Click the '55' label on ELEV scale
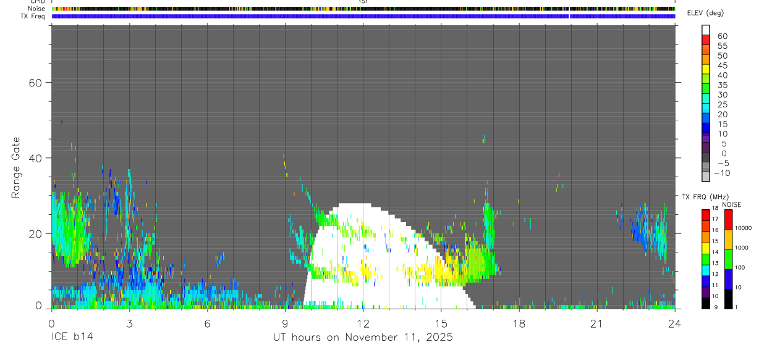The height and width of the screenshot is (350, 759). point(722,46)
